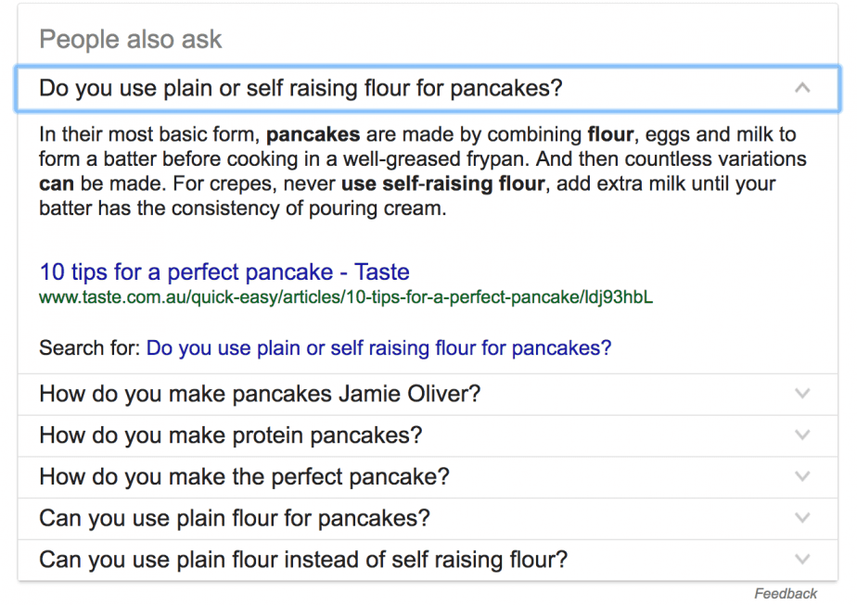Expand 'How do you make protein pancakes?'
857x605 pixels.
(428, 435)
